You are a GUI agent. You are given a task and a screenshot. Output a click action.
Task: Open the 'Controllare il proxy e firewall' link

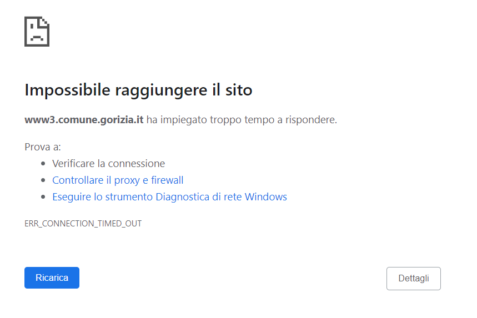click(x=118, y=180)
